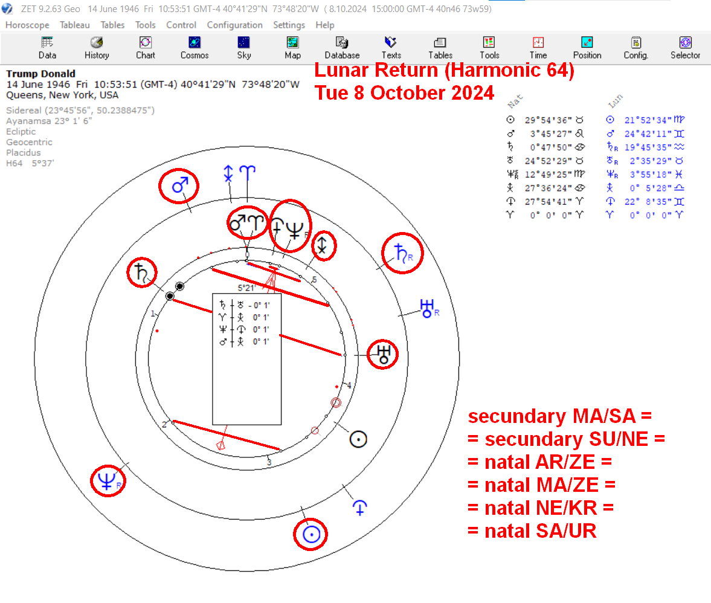Click the house cusp 4 label
The height and width of the screenshot is (603, 711).
click(x=349, y=385)
